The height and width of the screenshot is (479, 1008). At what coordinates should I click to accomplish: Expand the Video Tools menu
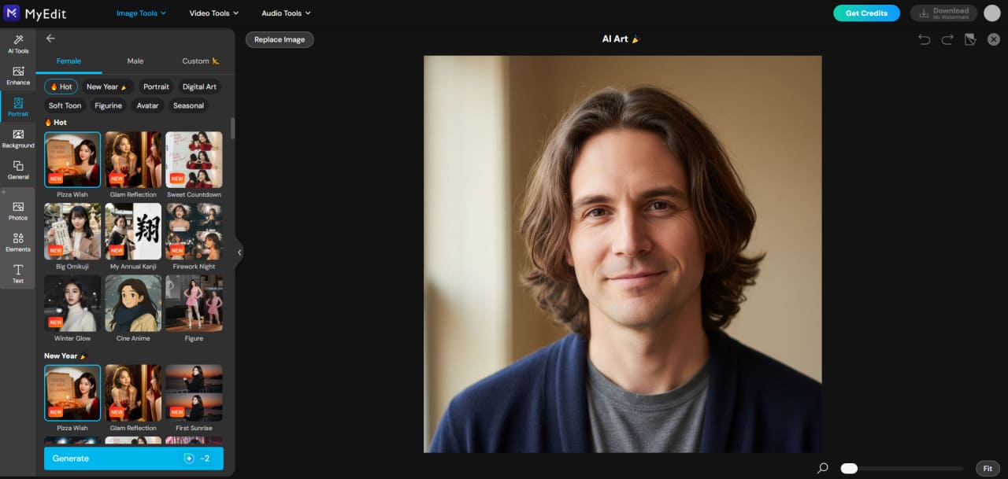pyautogui.click(x=213, y=13)
